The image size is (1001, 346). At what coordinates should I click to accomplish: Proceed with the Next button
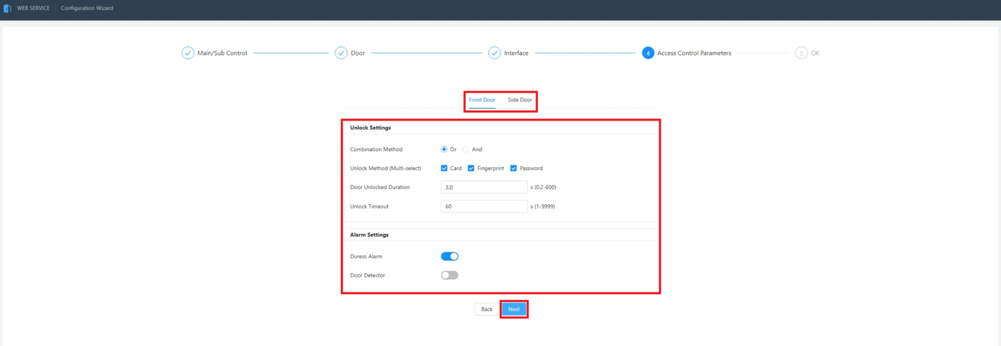514,309
